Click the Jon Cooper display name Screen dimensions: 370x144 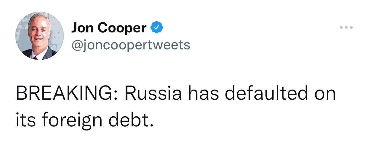[109, 29]
